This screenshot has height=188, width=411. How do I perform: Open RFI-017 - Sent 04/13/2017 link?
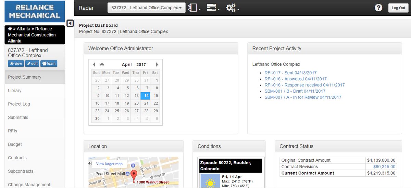tap(290, 73)
